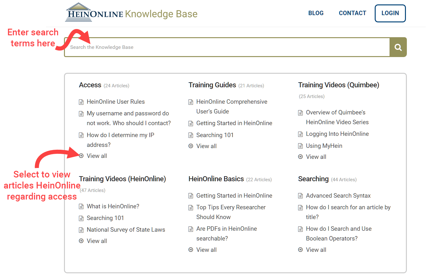Open 'How do I determine my IP address?' article

click(120, 140)
